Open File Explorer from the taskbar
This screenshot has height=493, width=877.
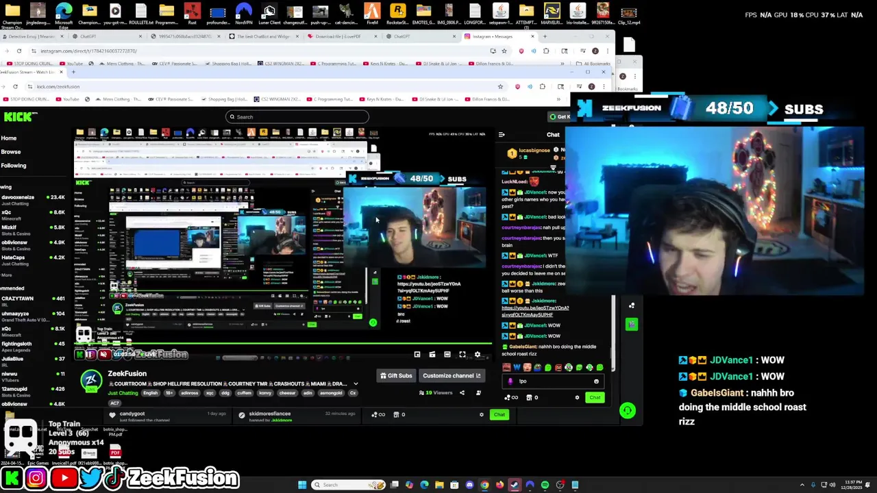pos(439,485)
